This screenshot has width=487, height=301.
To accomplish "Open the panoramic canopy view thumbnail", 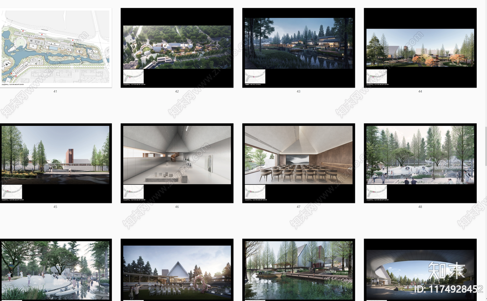I will pyautogui.click(x=420, y=270).
